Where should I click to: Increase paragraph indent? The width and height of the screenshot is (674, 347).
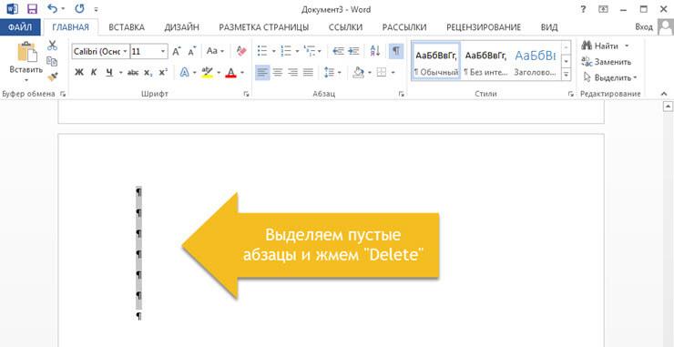[x=353, y=51]
